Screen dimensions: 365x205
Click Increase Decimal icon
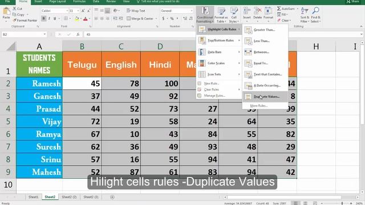[185, 18]
